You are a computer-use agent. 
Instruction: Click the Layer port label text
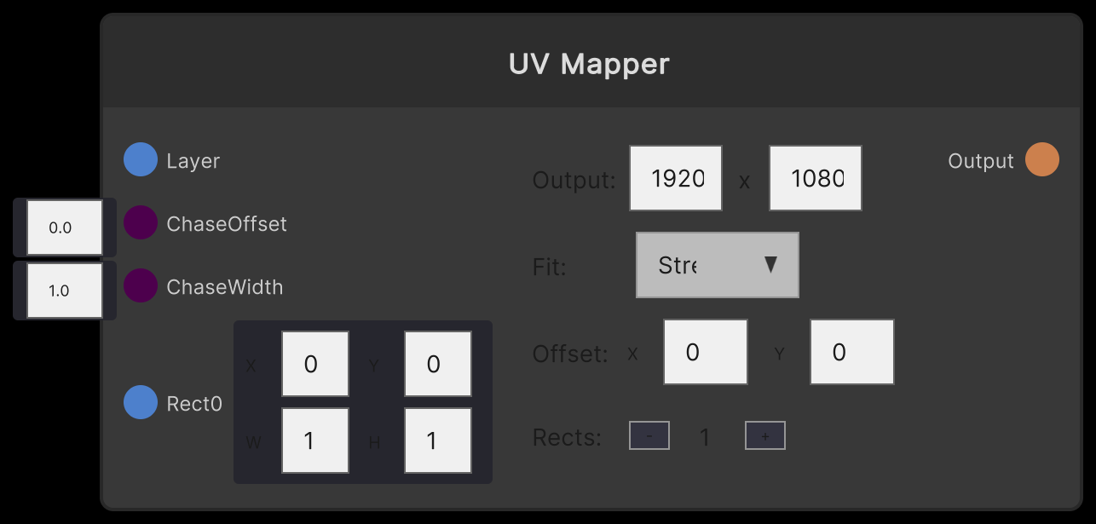(193, 159)
